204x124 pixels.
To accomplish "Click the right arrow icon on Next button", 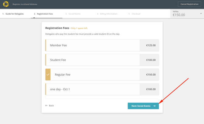I will coord(154,106).
